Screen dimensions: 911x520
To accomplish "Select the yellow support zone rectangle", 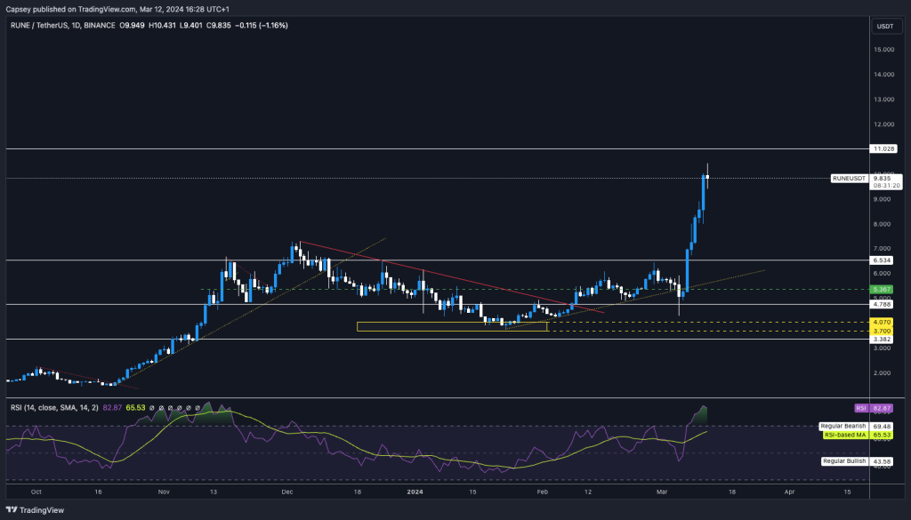I will pos(451,326).
